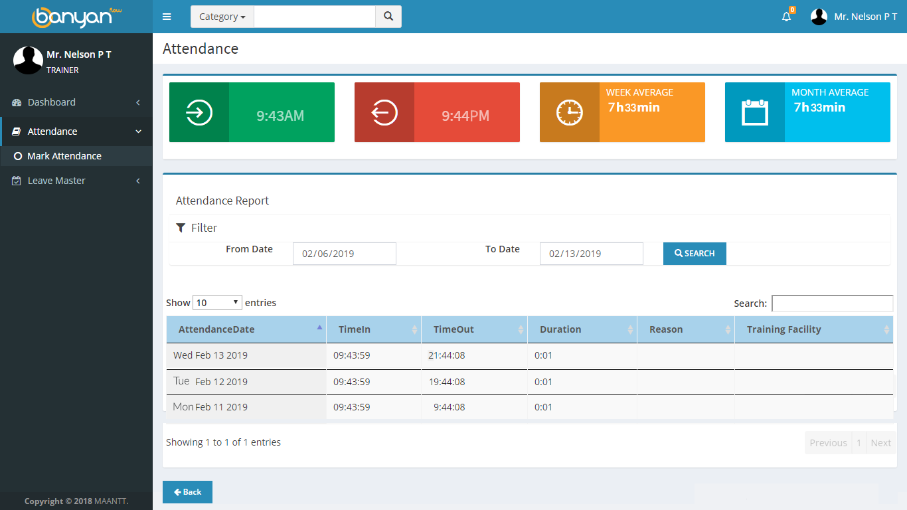Viewport: 907px width, 510px height.
Task: Click the user avatar in top bar
Action: point(819,17)
